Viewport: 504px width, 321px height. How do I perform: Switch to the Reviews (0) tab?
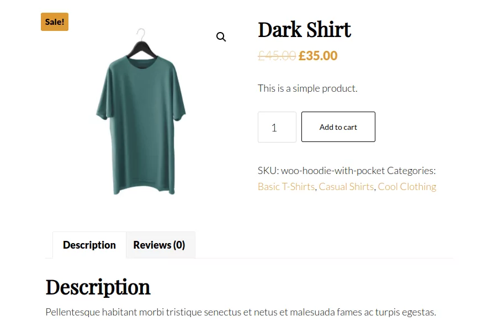click(159, 245)
